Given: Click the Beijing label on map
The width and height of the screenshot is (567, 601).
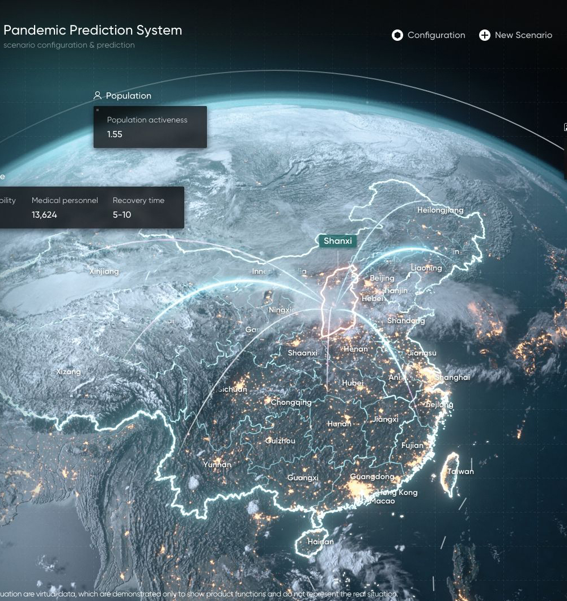Looking at the screenshot, I should tap(382, 278).
